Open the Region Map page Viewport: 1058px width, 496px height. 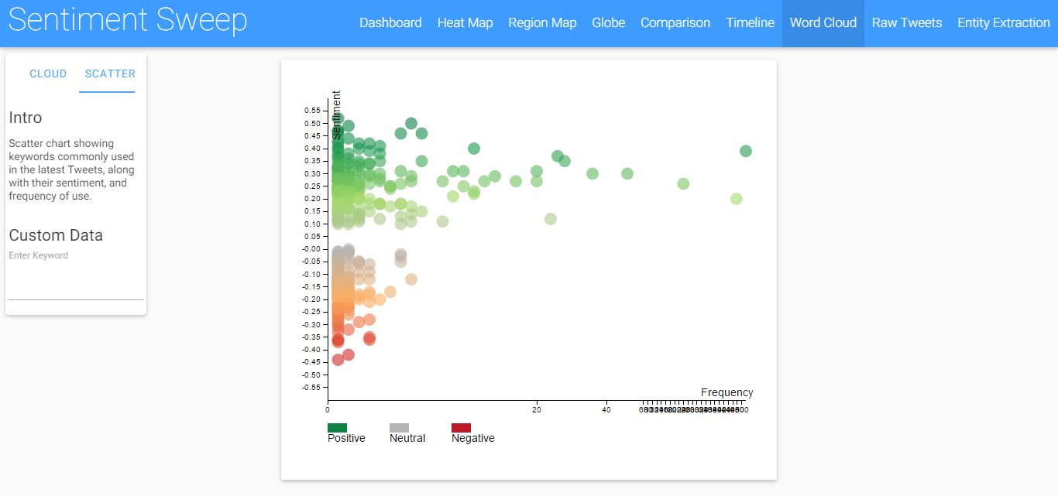[x=542, y=23]
